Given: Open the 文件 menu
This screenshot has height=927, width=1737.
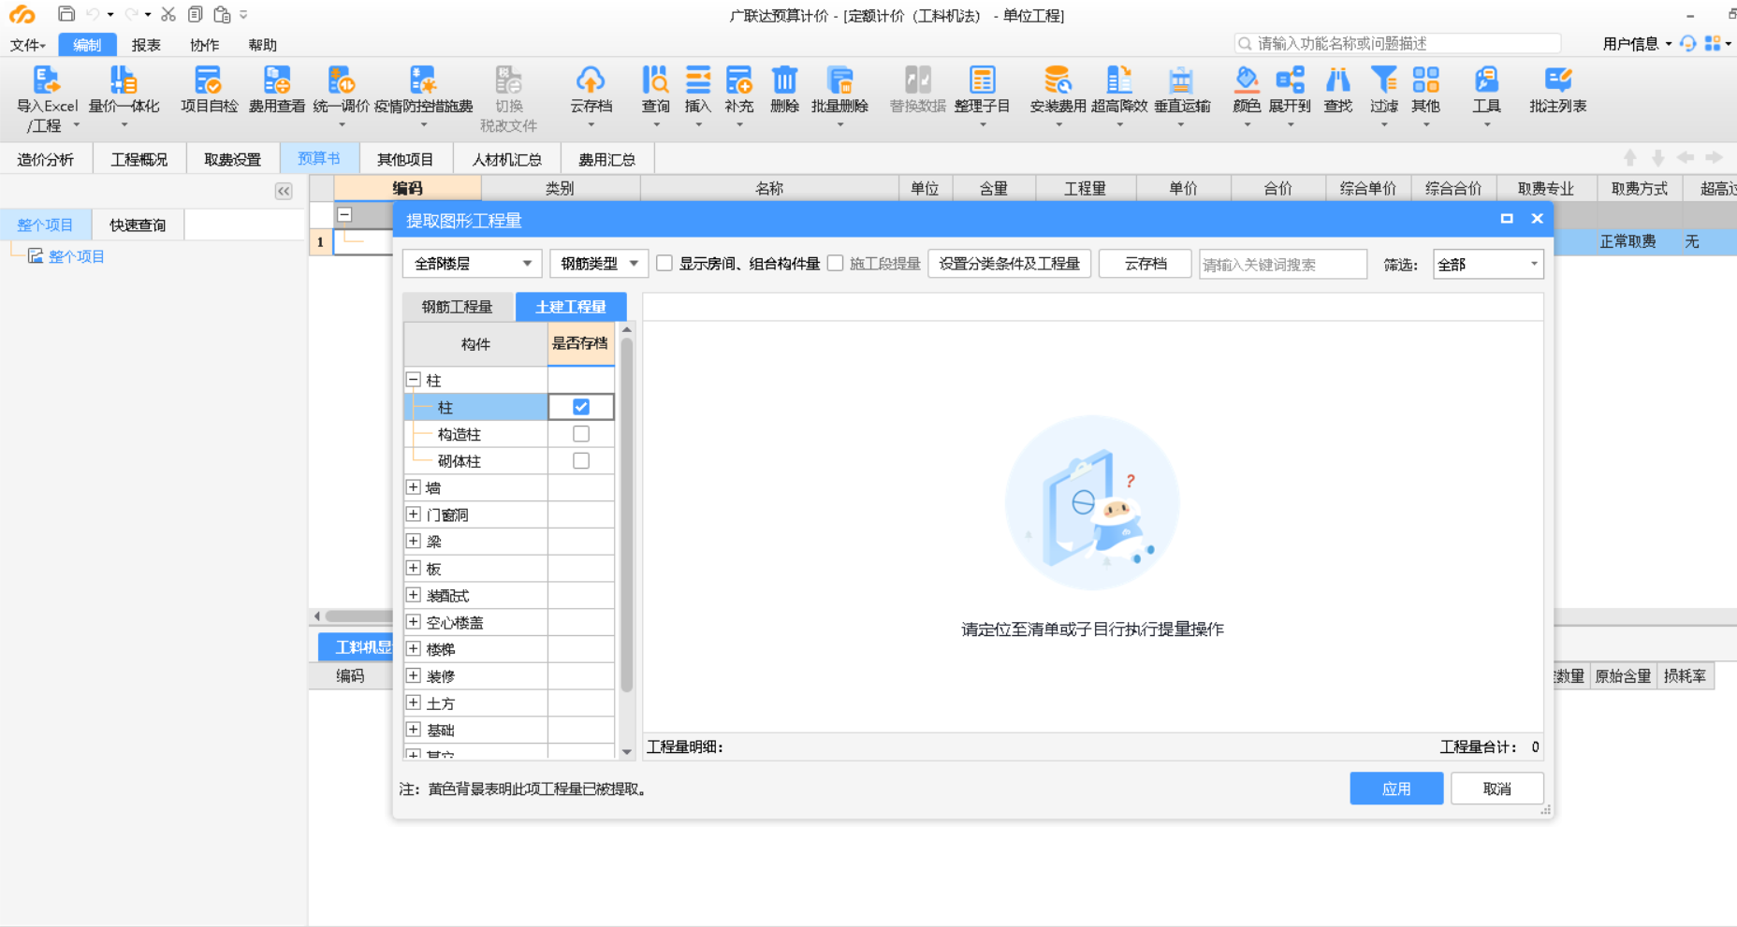Looking at the screenshot, I should point(27,45).
